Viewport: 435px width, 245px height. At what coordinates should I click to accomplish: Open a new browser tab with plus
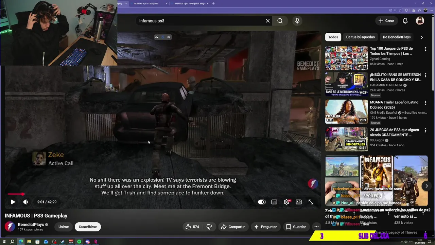pos(213,3)
